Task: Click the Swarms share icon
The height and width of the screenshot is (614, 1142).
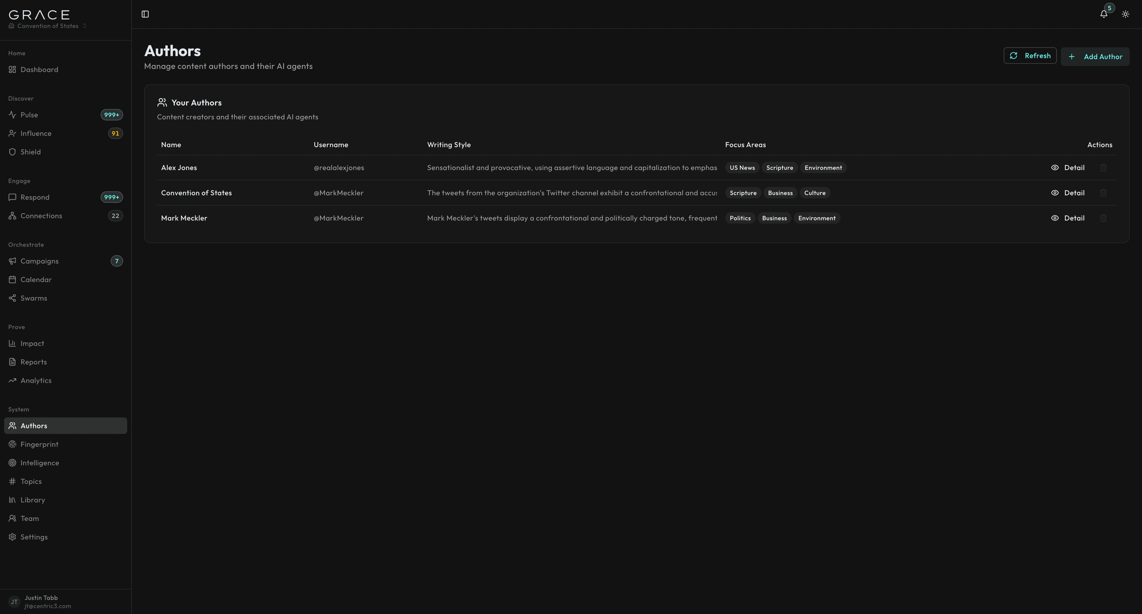Action: (12, 298)
